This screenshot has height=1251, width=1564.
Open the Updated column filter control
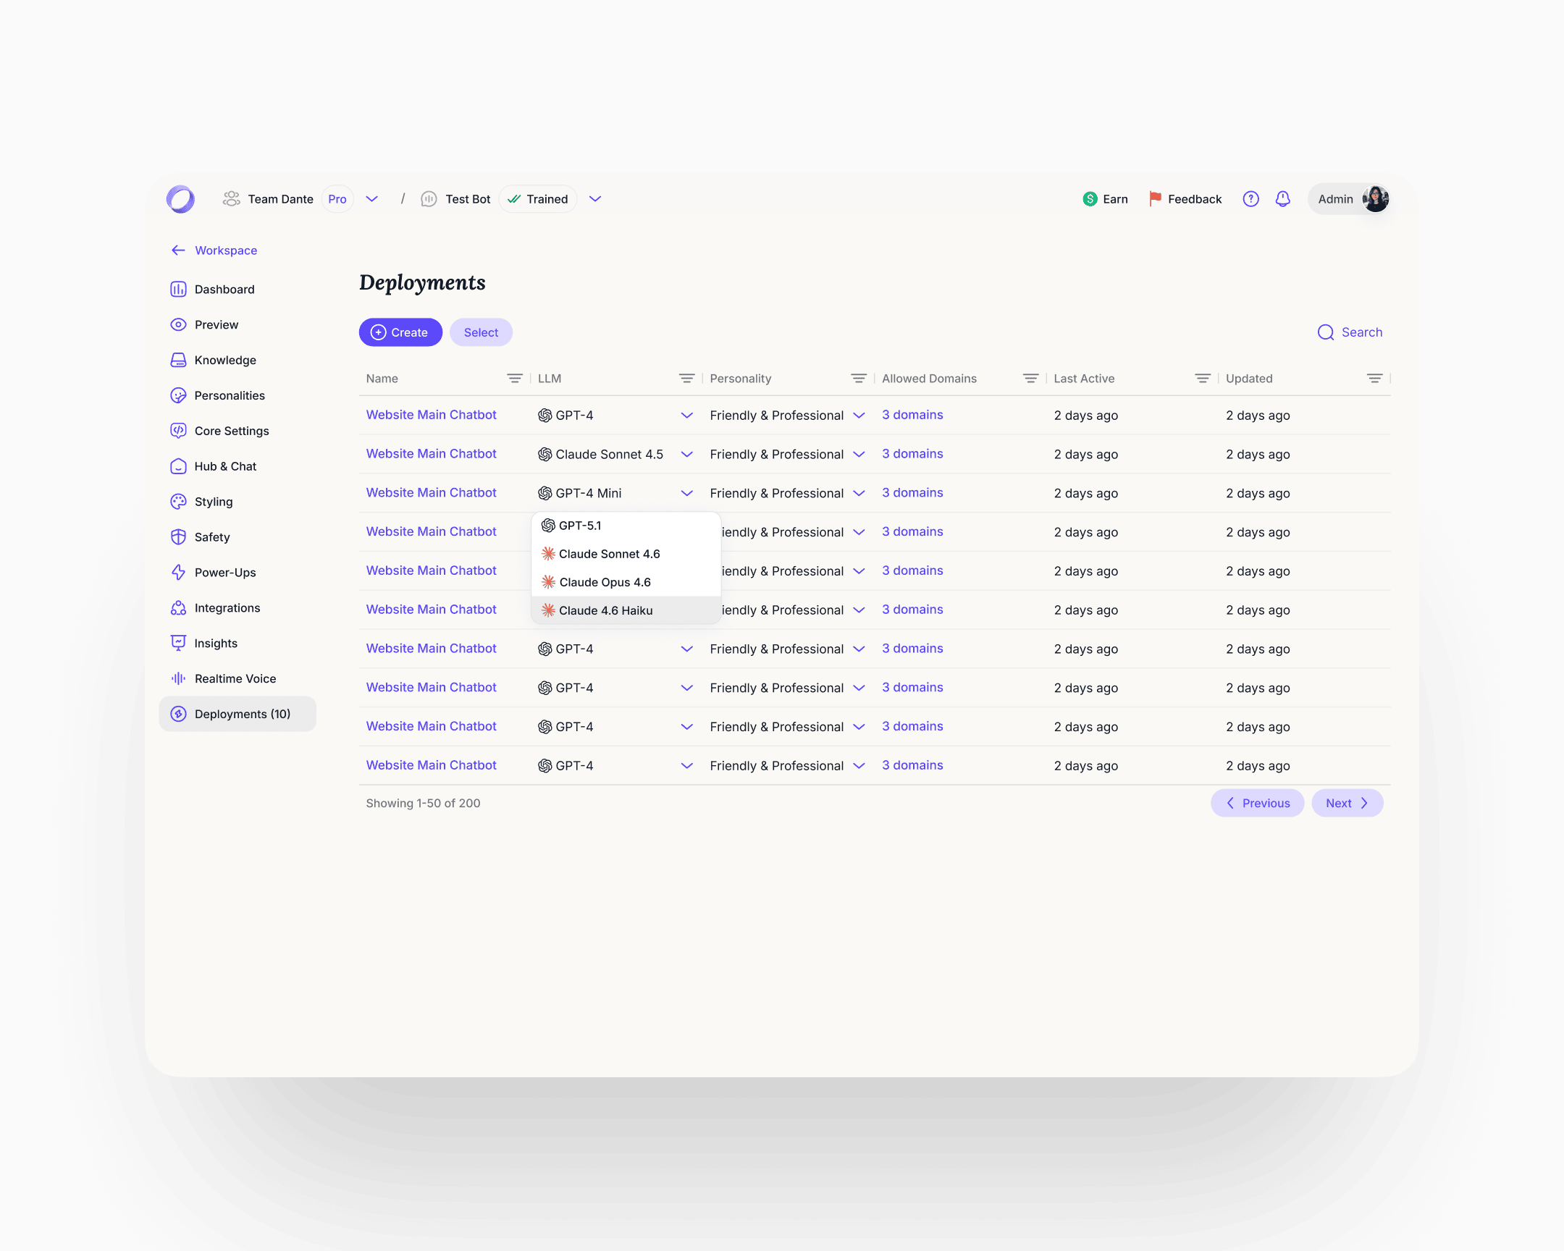point(1374,378)
